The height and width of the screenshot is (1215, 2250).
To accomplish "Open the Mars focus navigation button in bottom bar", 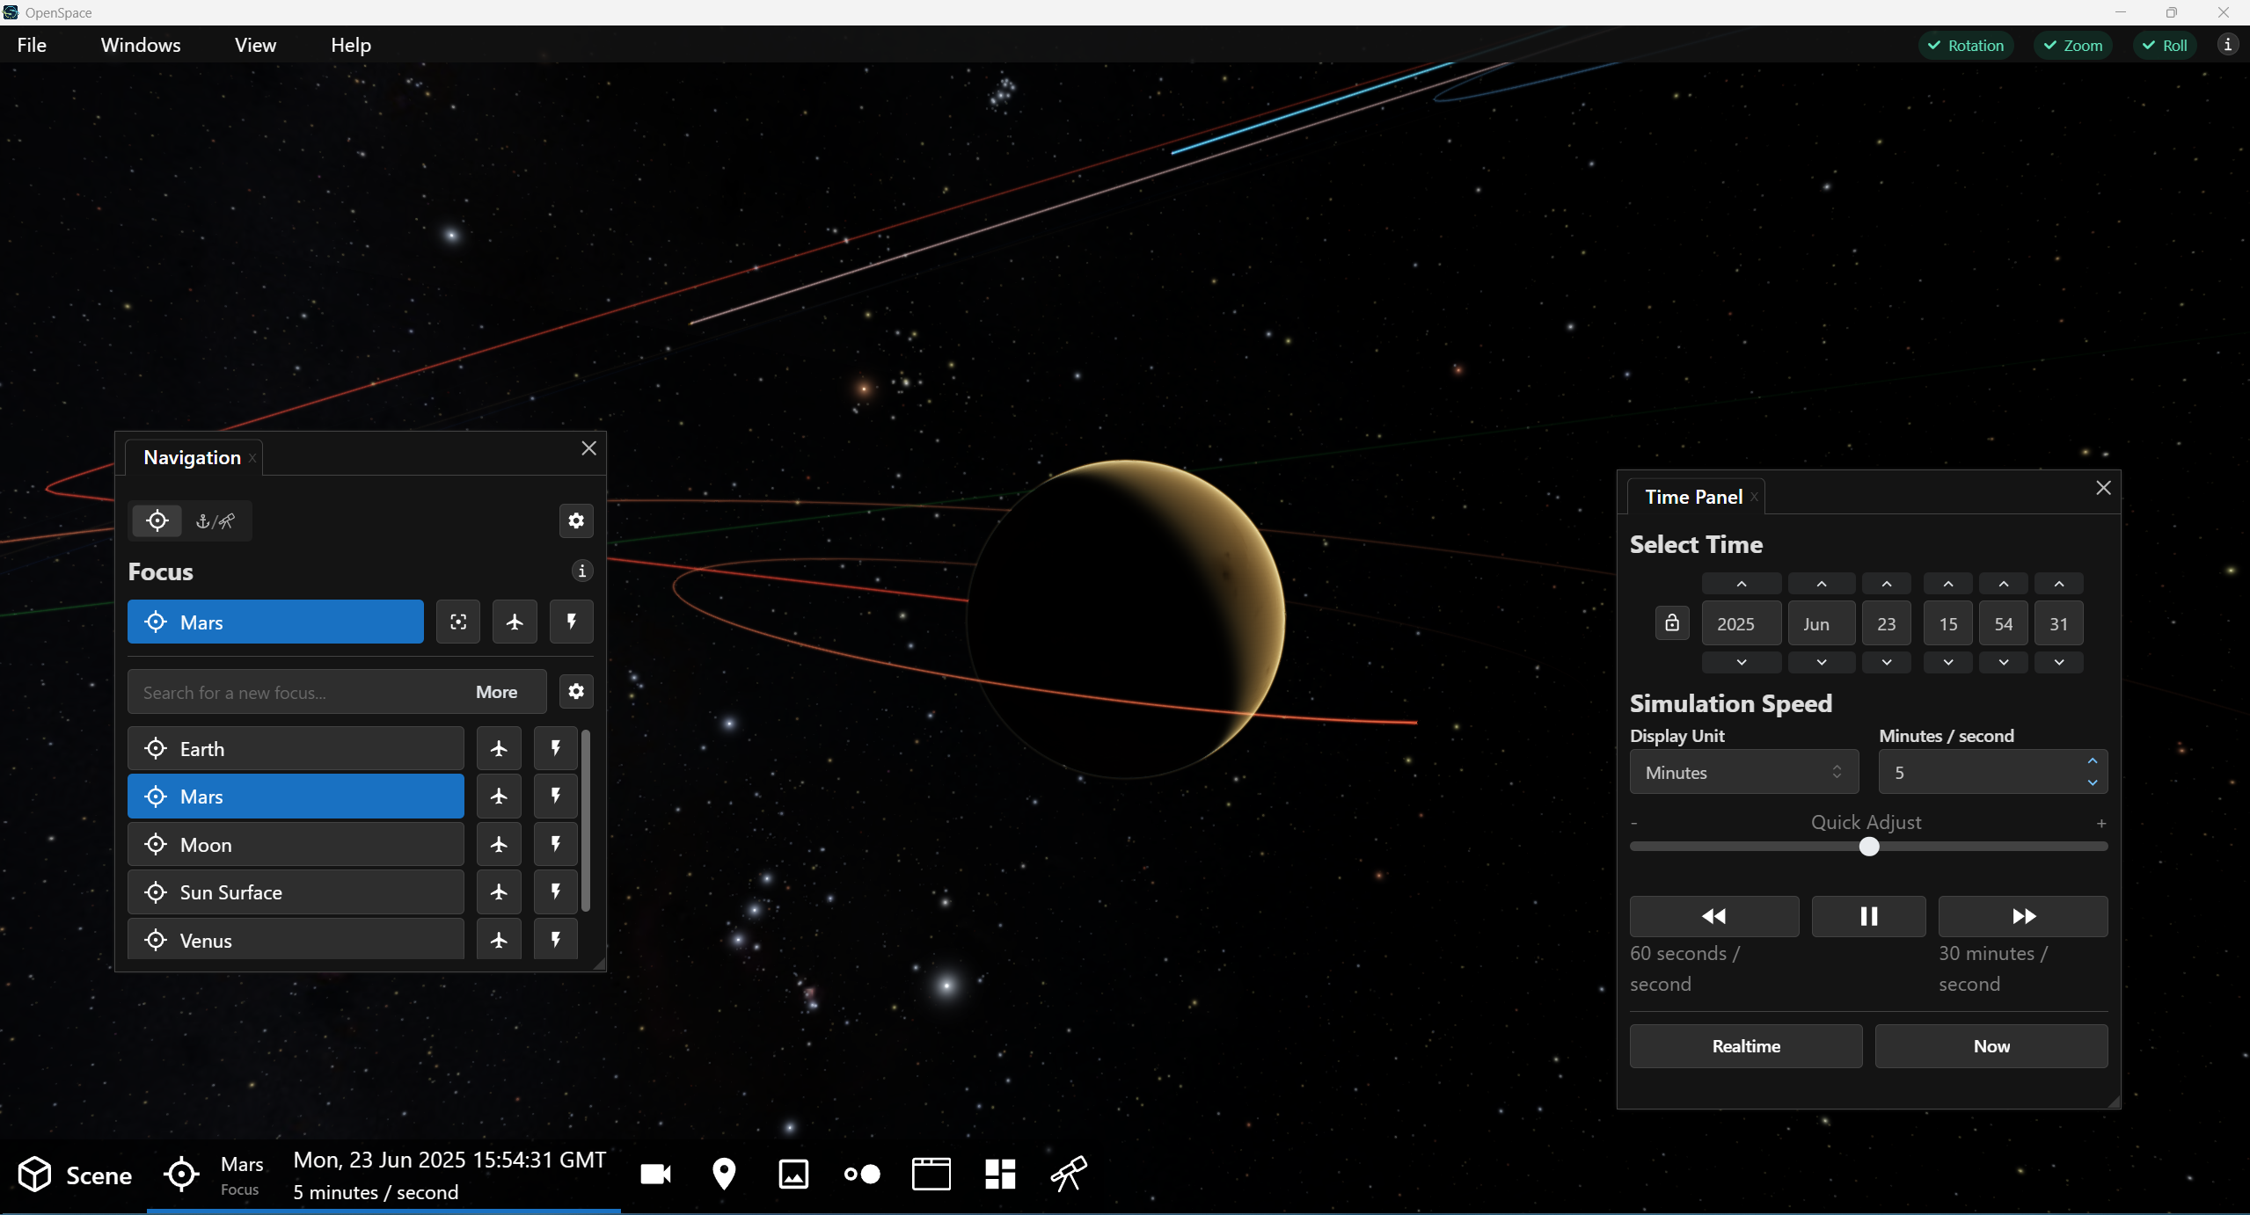I will [214, 1175].
